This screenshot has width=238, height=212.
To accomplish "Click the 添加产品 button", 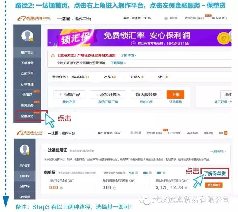I will pyautogui.click(x=69, y=94).
